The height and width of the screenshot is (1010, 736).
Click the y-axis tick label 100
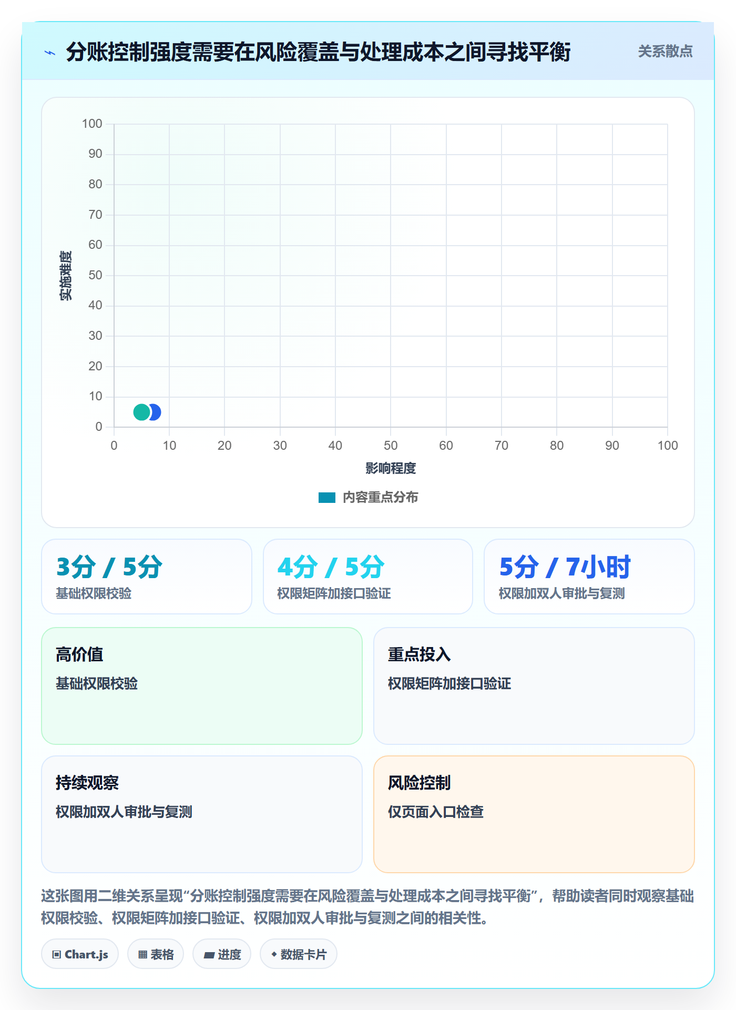point(92,124)
